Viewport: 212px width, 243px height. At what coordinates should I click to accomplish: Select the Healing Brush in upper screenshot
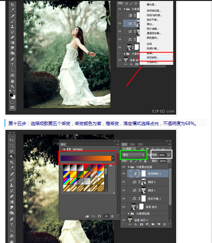12,16
